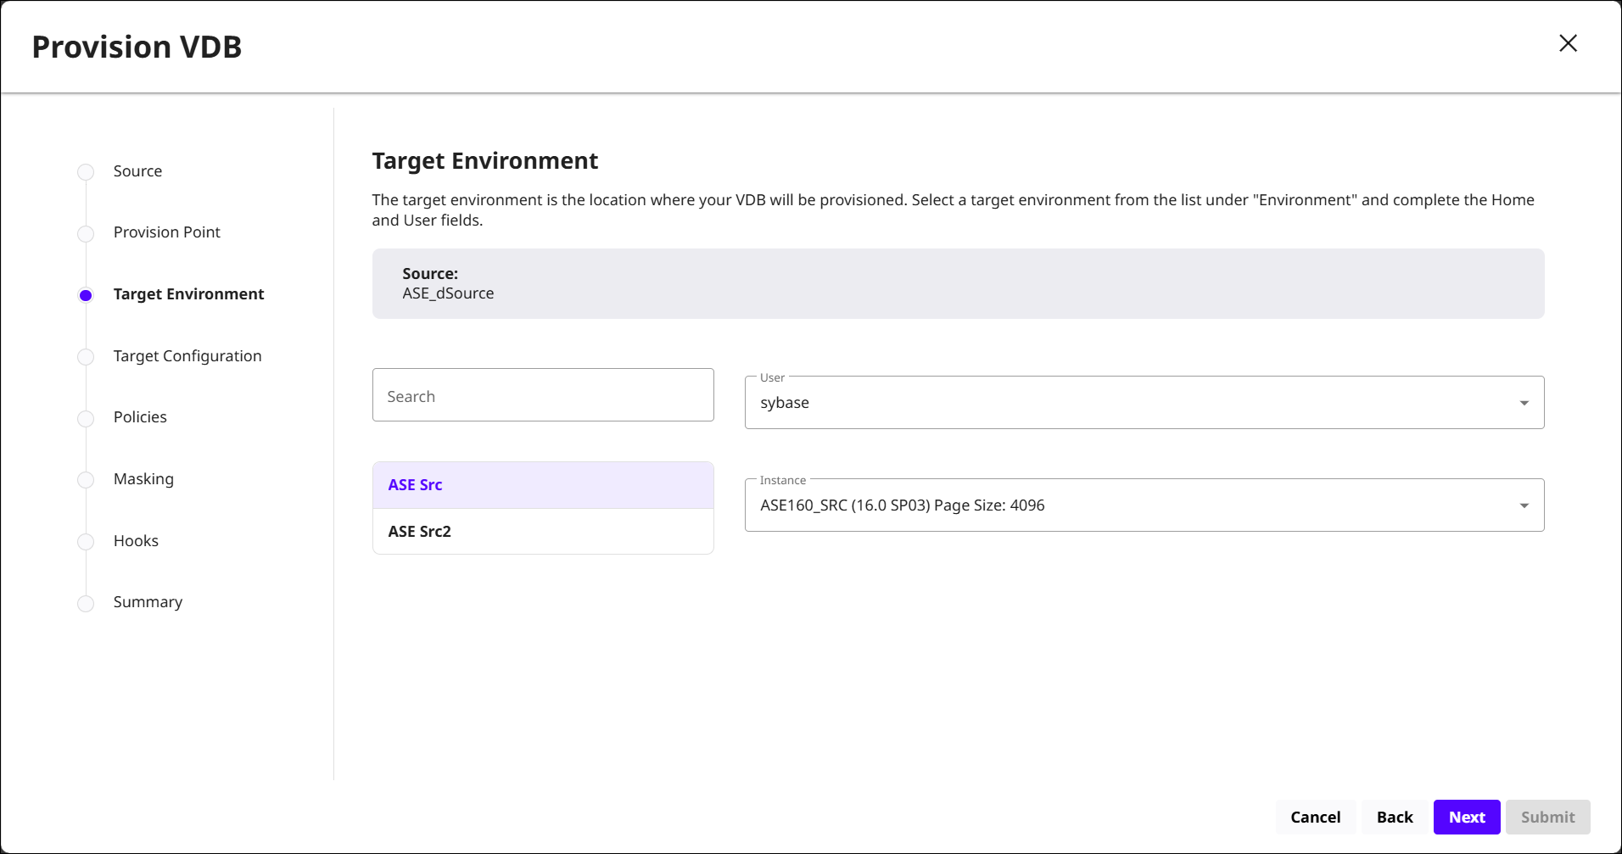Screen dimensions: 1622x854
Task: Open the User dropdown arrow
Action: (1524, 403)
